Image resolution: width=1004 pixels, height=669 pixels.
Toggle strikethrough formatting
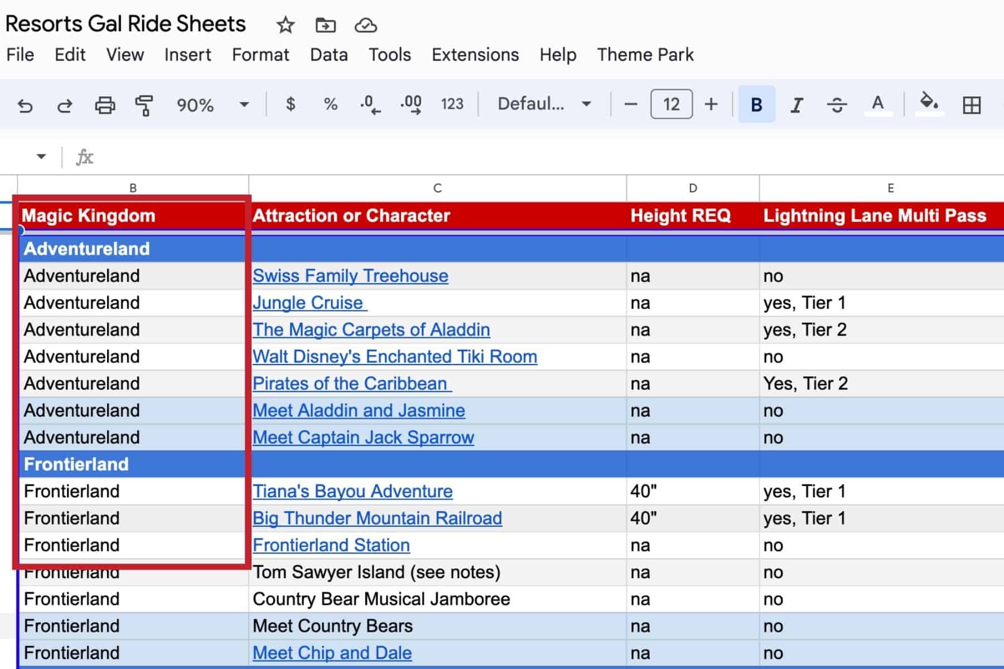(x=837, y=105)
